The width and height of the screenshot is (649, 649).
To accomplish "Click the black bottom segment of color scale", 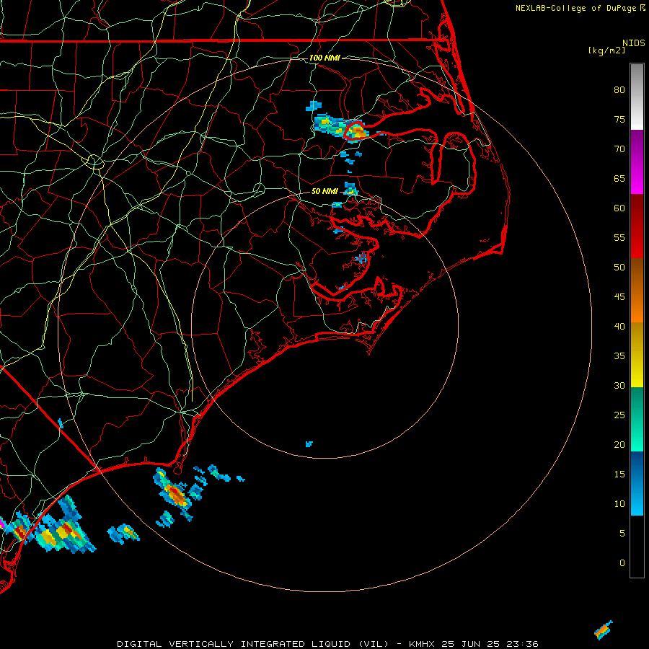I will pyautogui.click(x=637, y=547).
